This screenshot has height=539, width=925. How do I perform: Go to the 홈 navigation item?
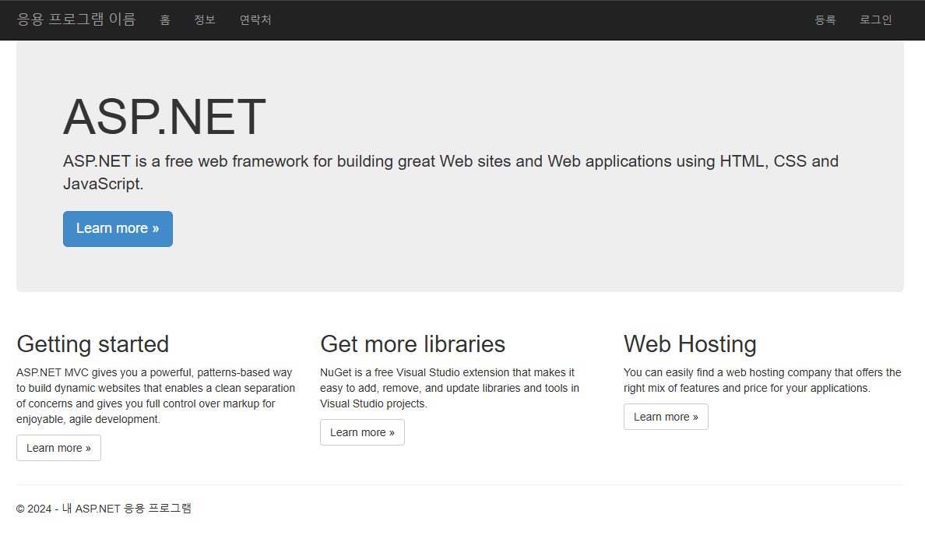point(165,20)
